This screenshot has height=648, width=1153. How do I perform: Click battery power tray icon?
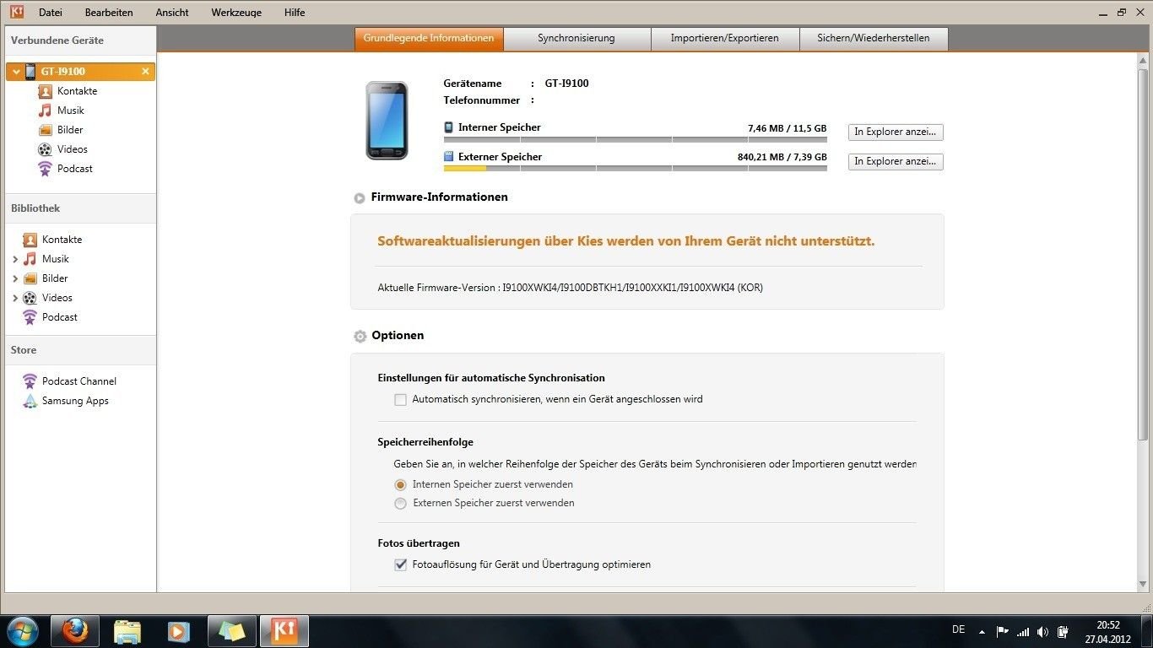pos(1064,631)
